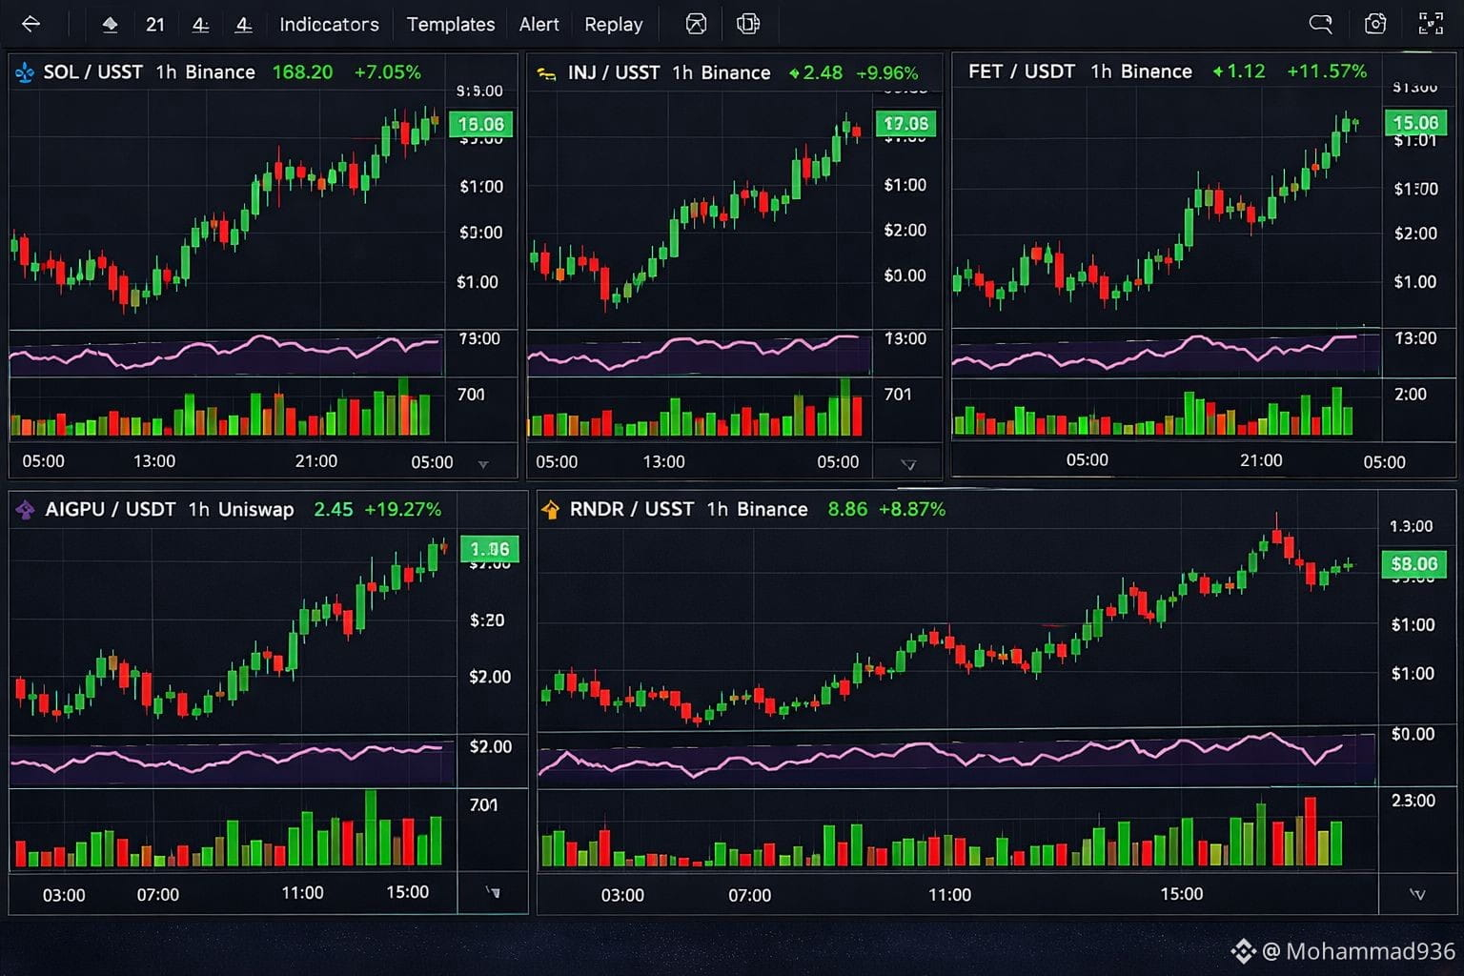
Task: Click the FET current price label 15.06
Action: (1415, 123)
